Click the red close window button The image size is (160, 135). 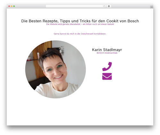point(9,6)
